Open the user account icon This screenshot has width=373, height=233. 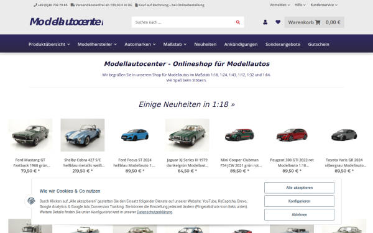click(265, 22)
